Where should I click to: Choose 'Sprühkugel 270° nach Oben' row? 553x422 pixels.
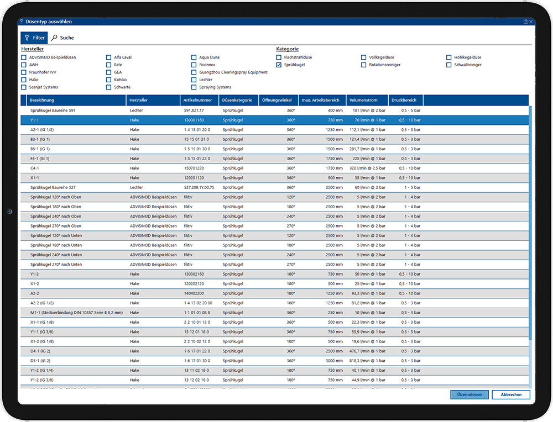tap(275, 226)
